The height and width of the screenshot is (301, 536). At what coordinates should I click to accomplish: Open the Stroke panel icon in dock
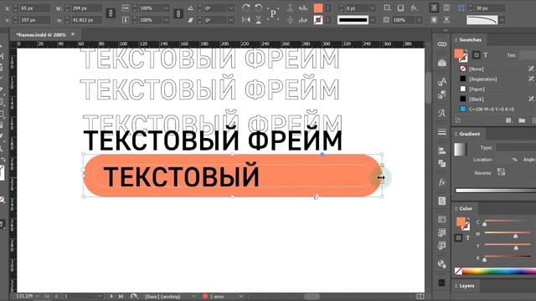click(441, 132)
